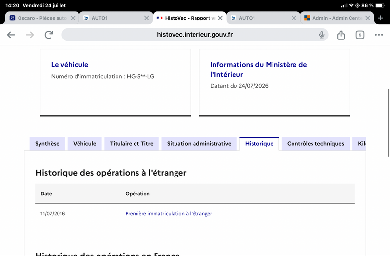The height and width of the screenshot is (256, 390).
Task: Close the first AUTO1 tab
Action: (147, 18)
